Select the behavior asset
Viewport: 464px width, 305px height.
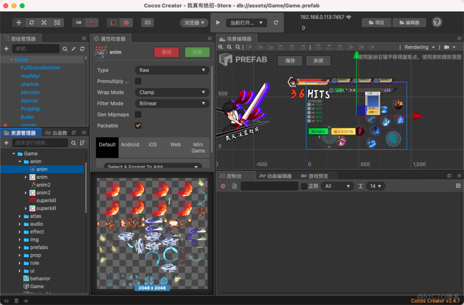point(37,279)
